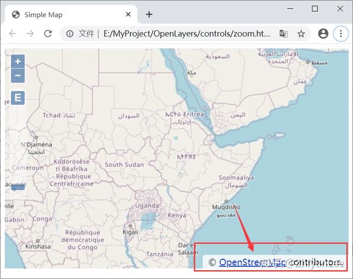Click the Kigali city label
Screen dimensions: 353x279
click(131, 232)
